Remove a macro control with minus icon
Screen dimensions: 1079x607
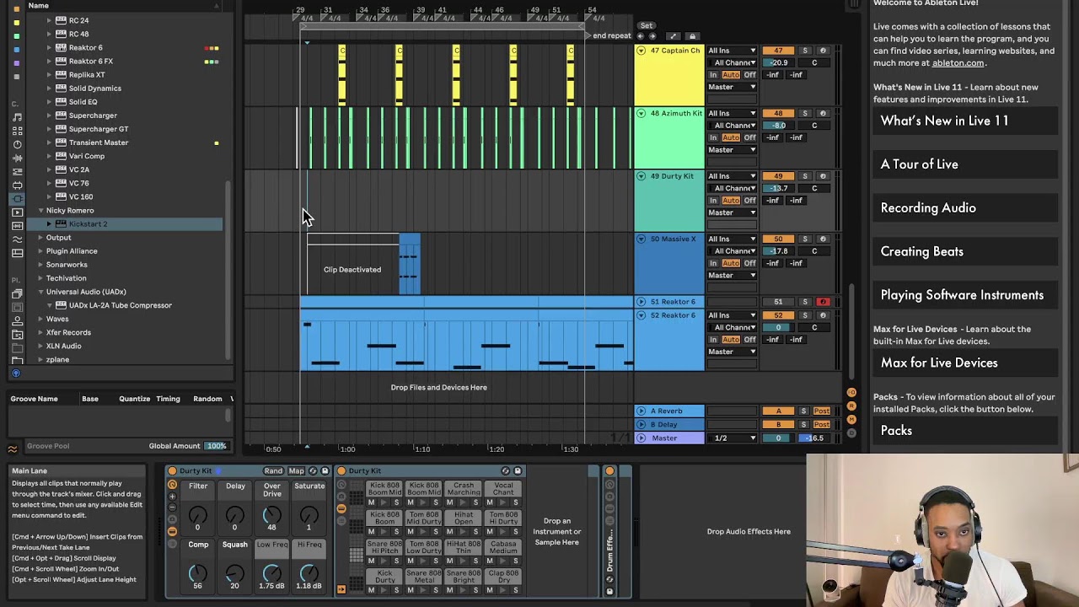[172, 508]
